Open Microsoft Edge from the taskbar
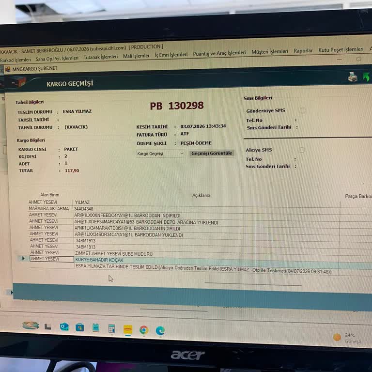372x372 pixels. click(x=160, y=331)
